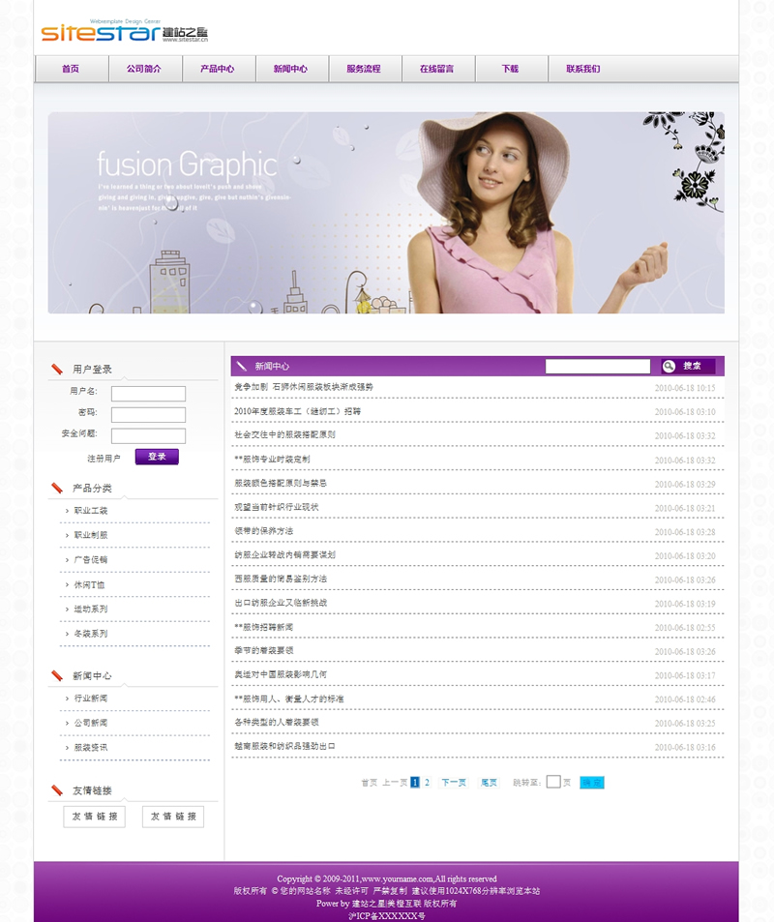Click the 注册用户 link
This screenshot has width=774, height=922.
(x=104, y=458)
